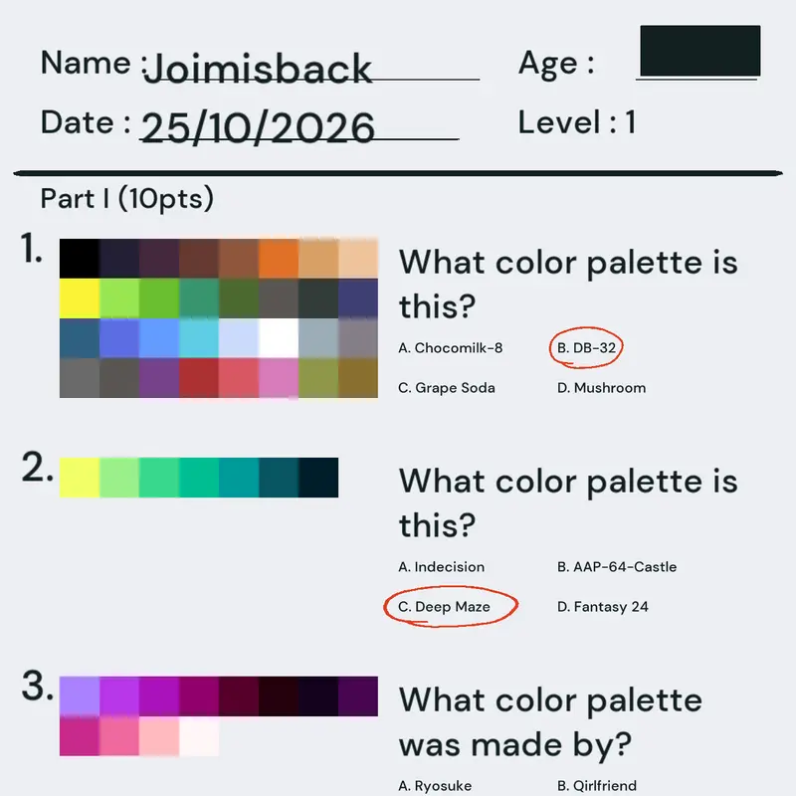796x796 pixels.
Task: Pick the bright orange swatch in palette 1
Action: (279, 259)
